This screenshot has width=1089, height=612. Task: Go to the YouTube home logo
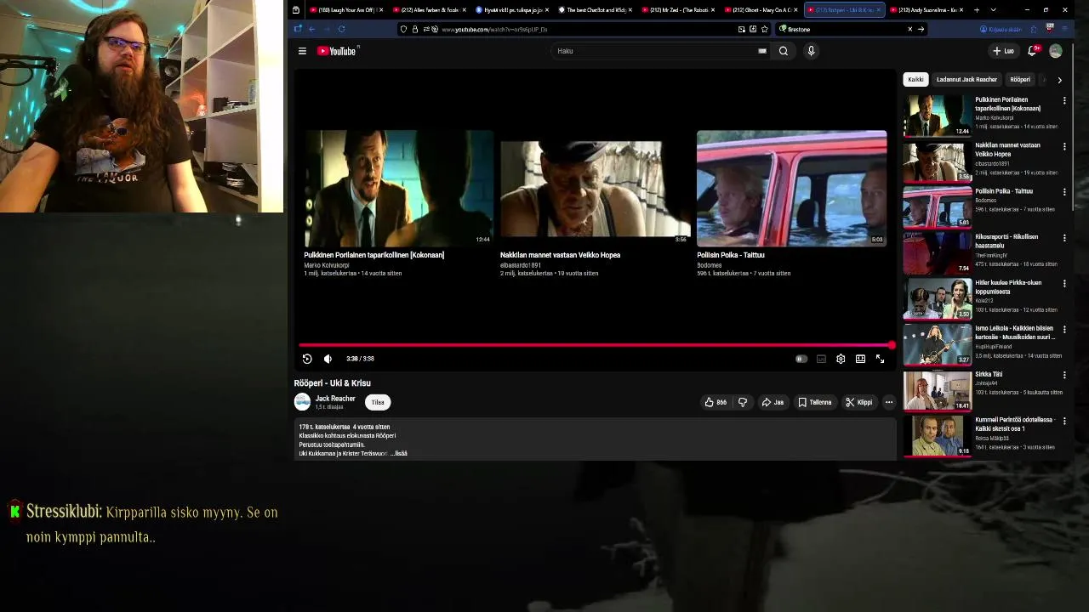point(337,51)
